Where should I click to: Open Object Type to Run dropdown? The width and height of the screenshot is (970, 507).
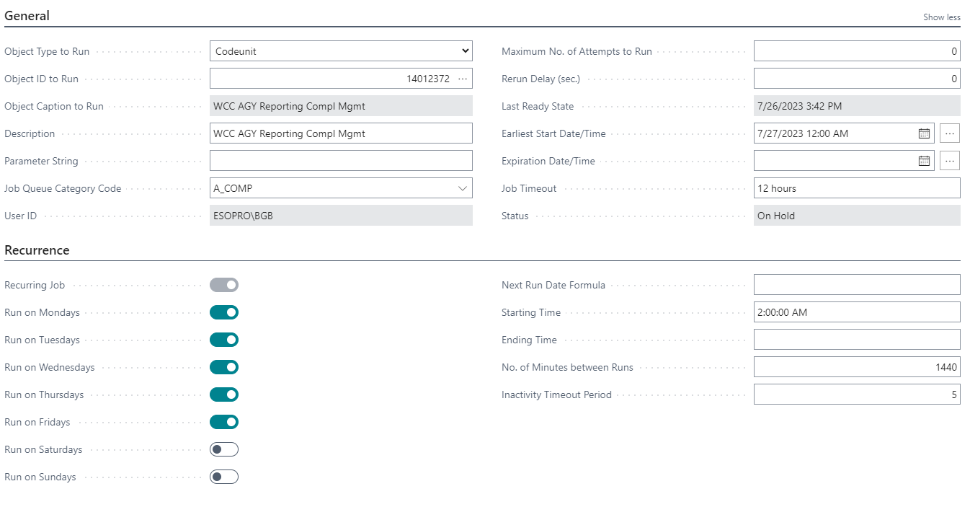click(x=341, y=51)
